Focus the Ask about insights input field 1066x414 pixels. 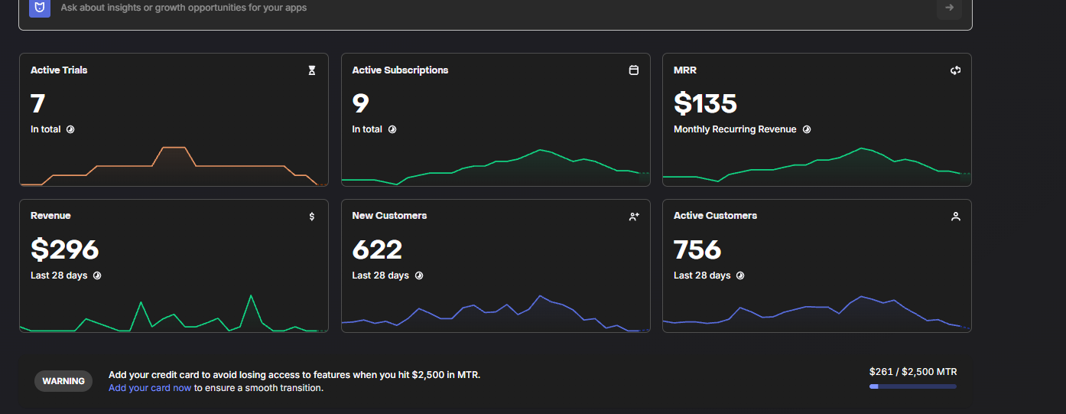489,8
